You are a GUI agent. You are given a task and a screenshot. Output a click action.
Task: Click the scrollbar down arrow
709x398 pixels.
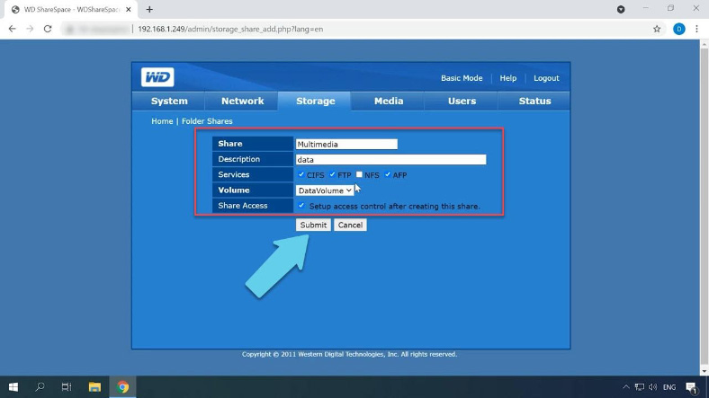[704, 371]
